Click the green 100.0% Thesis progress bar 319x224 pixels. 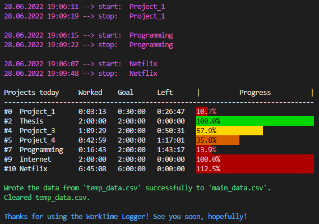pos(255,121)
